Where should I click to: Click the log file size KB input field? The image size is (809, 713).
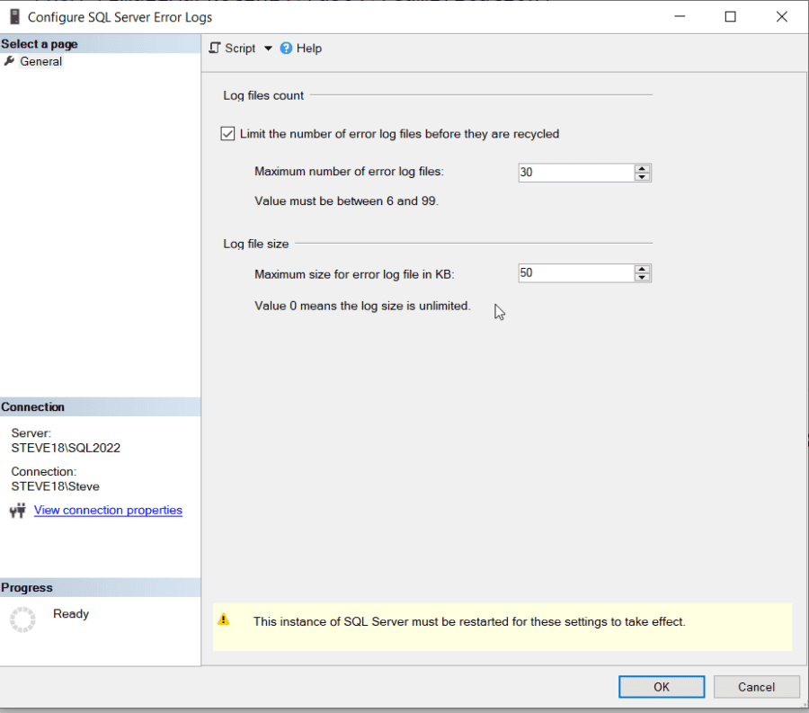click(x=575, y=272)
